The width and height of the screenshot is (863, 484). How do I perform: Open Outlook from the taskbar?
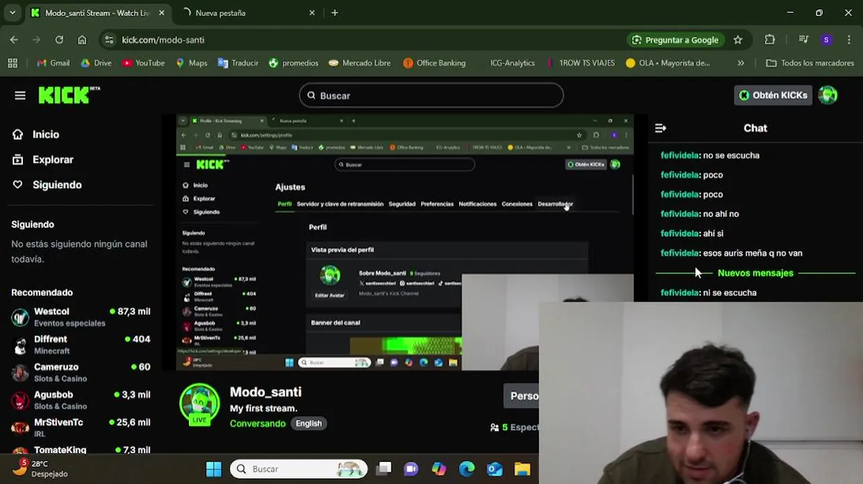pyautogui.click(x=495, y=469)
